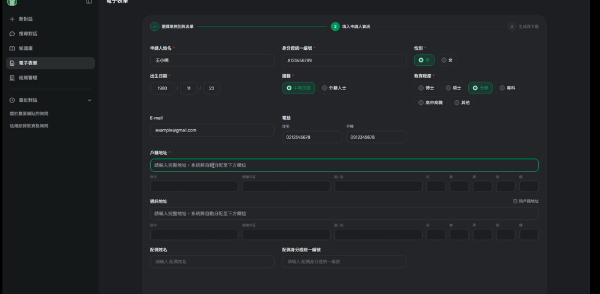Click the birth year field 1980
The height and width of the screenshot is (294, 600).
click(x=162, y=88)
